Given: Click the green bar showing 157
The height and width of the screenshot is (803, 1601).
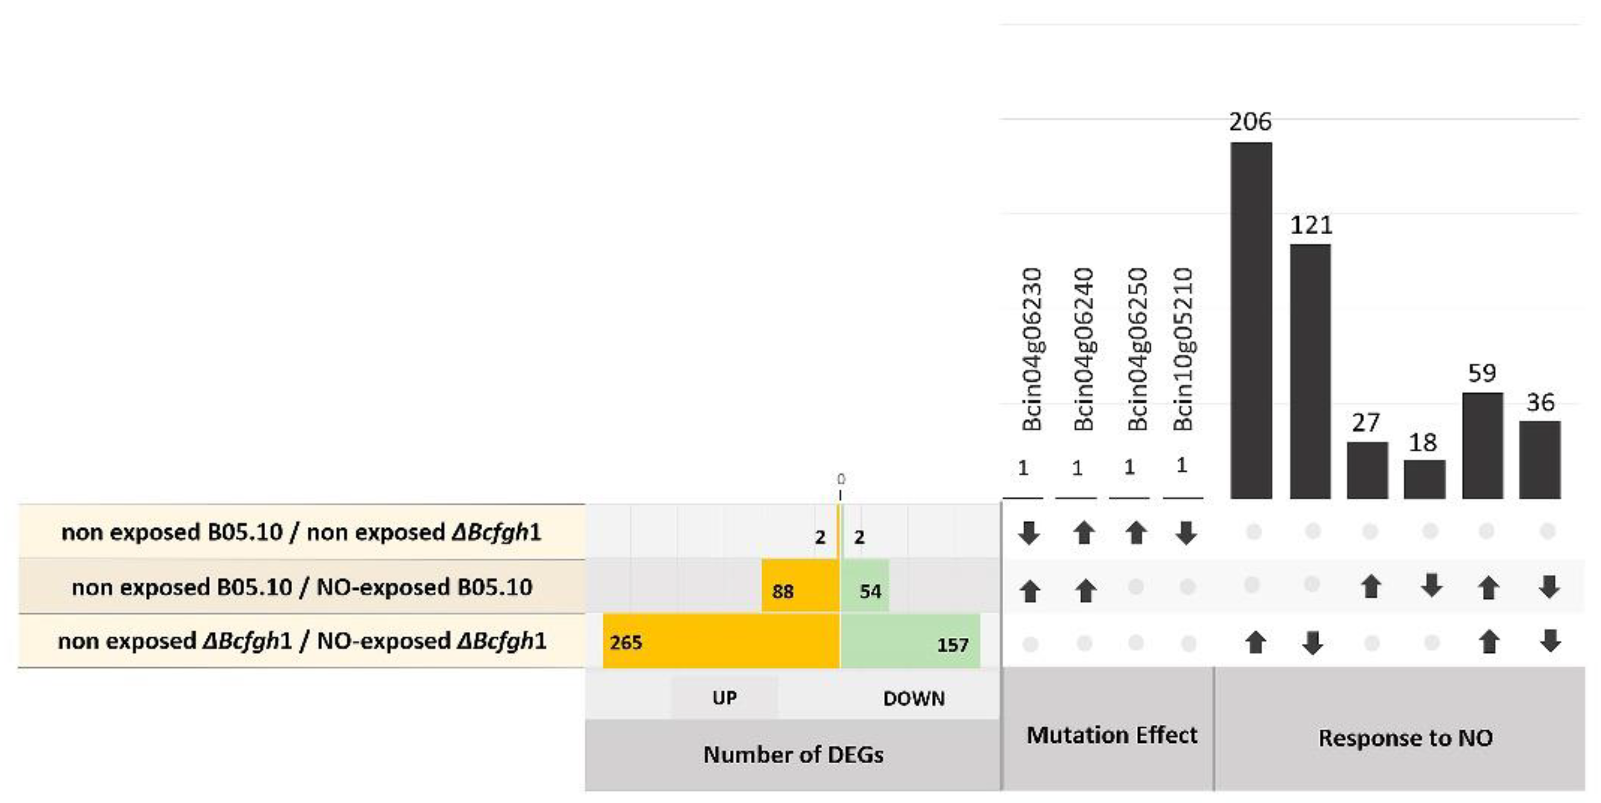Looking at the screenshot, I should (x=910, y=641).
